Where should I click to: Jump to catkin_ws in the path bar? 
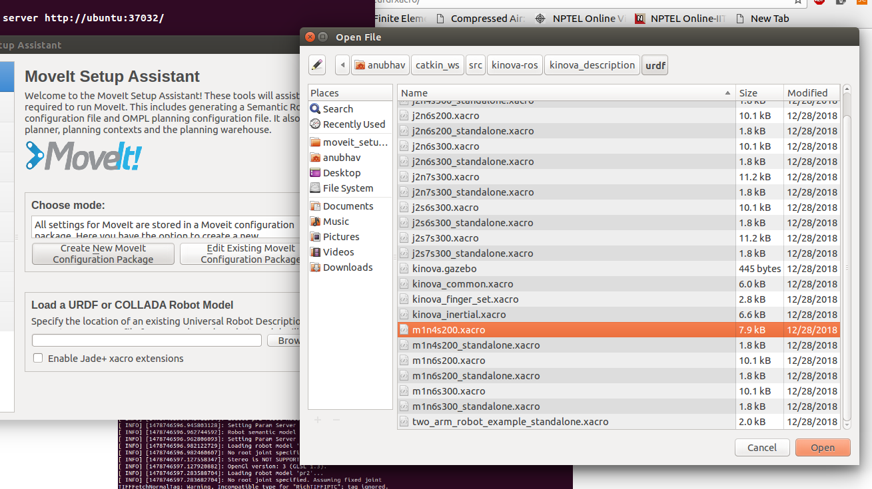click(438, 65)
